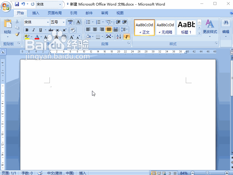This screenshot has height=175, width=233.
Task: Apply bullet list
Action: 88,22
